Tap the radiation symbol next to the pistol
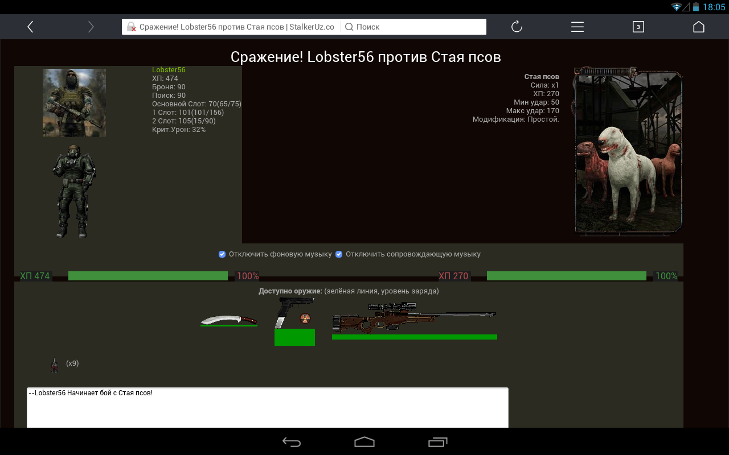Image resolution: width=729 pixels, height=455 pixels. [x=305, y=318]
